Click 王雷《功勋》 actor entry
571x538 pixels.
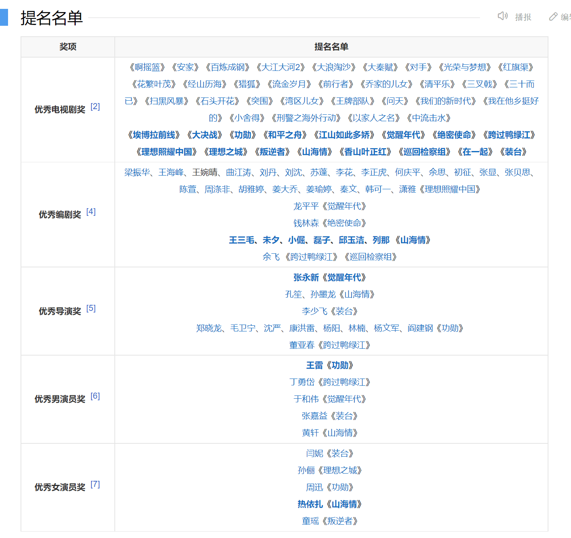tap(330, 365)
